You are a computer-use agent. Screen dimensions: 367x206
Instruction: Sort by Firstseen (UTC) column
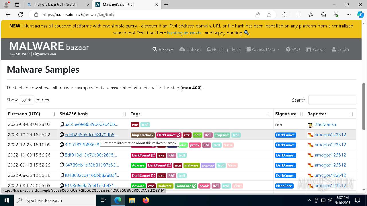click(x=32, y=114)
